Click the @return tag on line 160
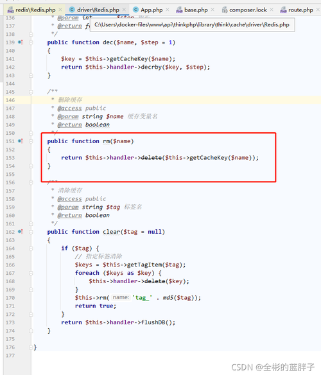Viewport: 321px width, 375px height. point(69,216)
